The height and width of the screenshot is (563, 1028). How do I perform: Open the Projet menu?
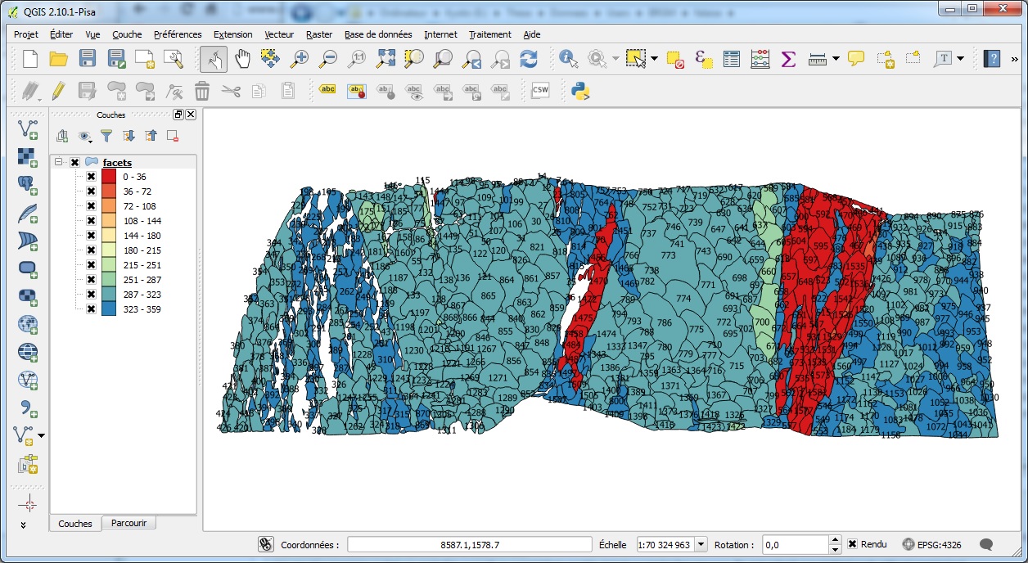(26, 34)
